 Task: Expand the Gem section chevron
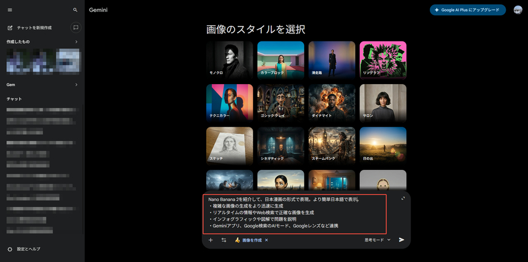click(76, 85)
